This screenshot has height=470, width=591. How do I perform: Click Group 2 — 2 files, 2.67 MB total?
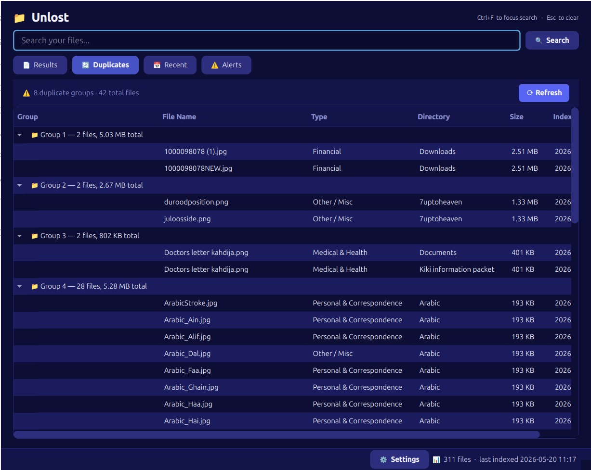92,185
